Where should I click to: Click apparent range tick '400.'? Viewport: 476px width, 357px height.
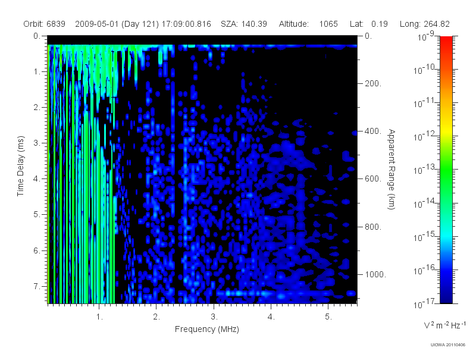click(373, 131)
